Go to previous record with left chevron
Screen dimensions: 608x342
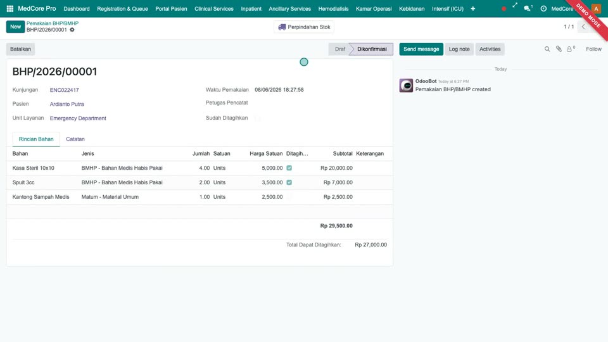pyautogui.click(x=583, y=27)
